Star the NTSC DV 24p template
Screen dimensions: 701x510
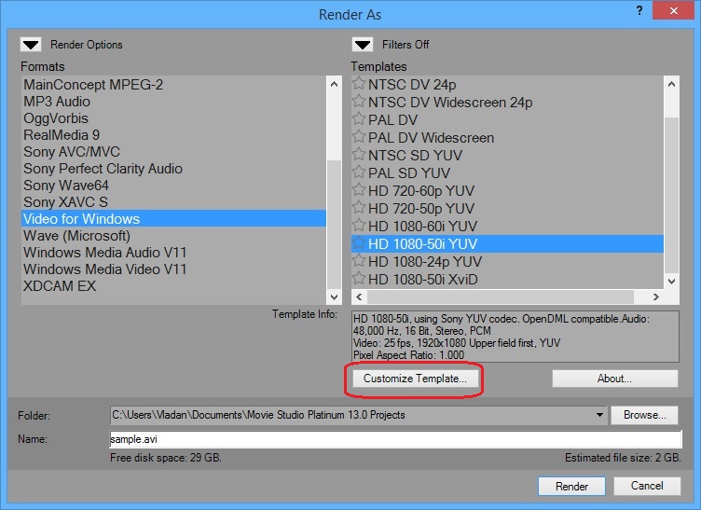coord(359,85)
